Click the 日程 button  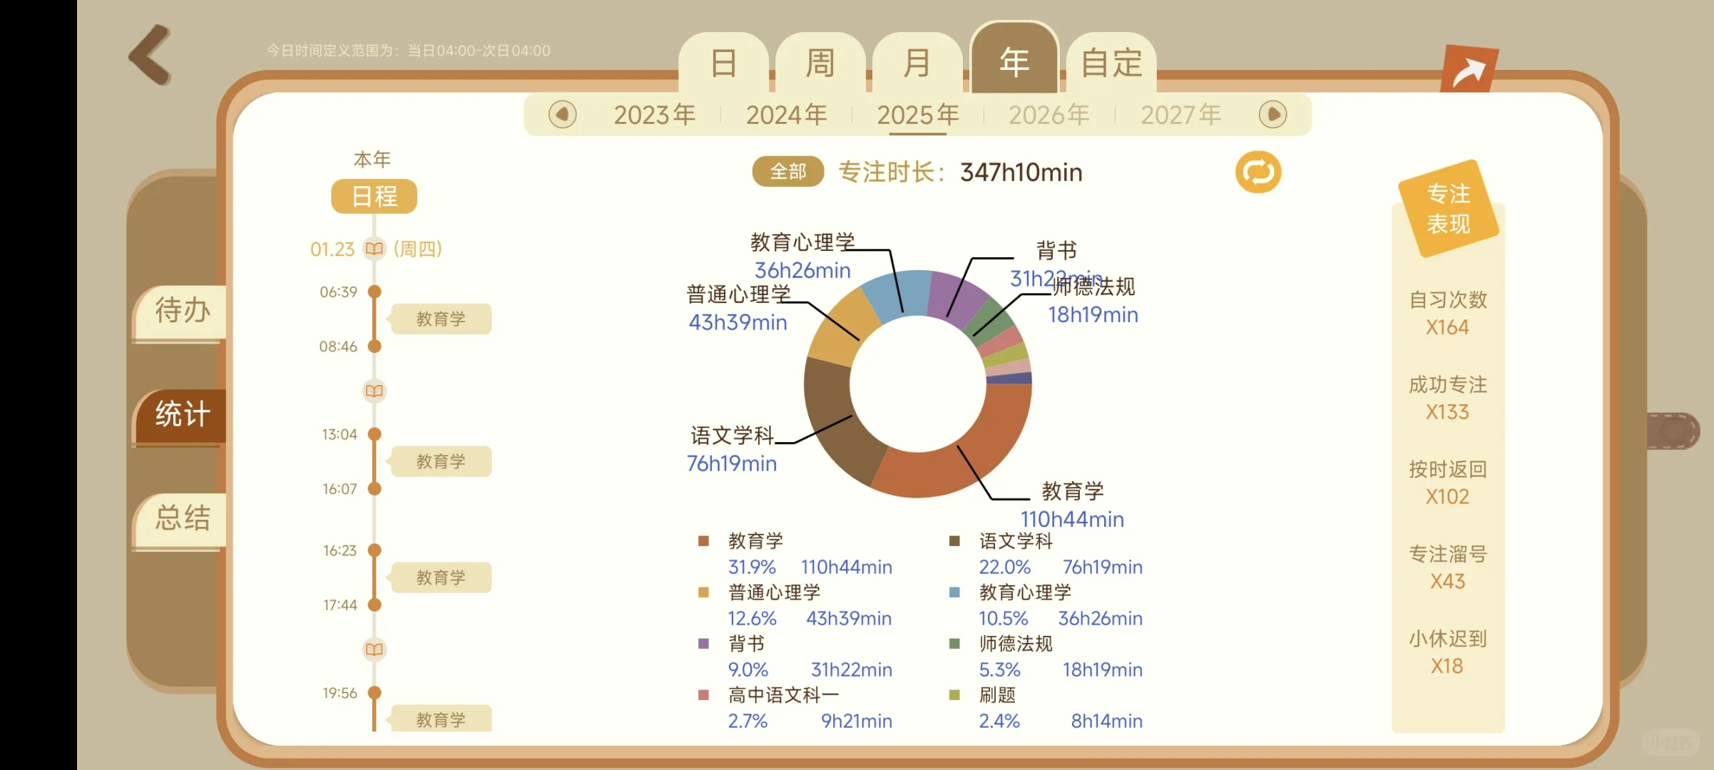374,196
